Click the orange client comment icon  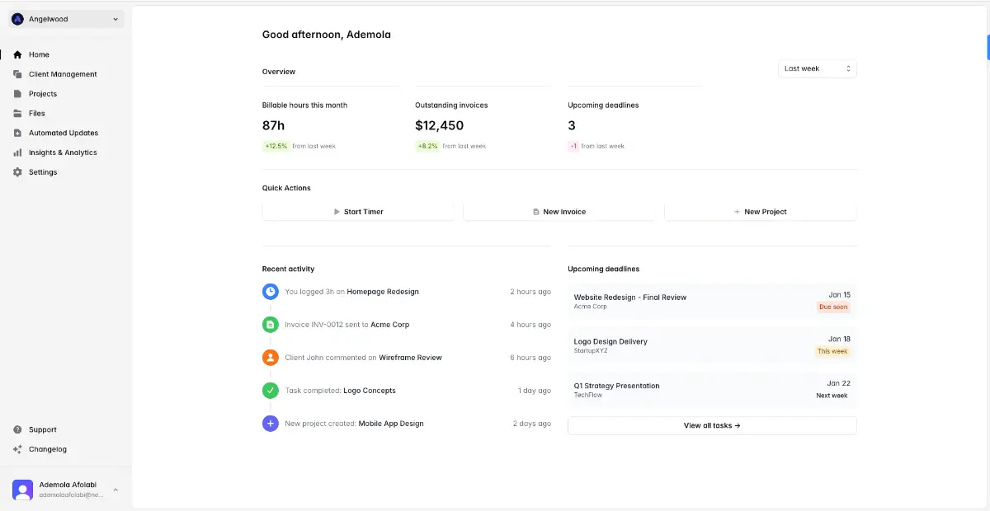point(270,358)
